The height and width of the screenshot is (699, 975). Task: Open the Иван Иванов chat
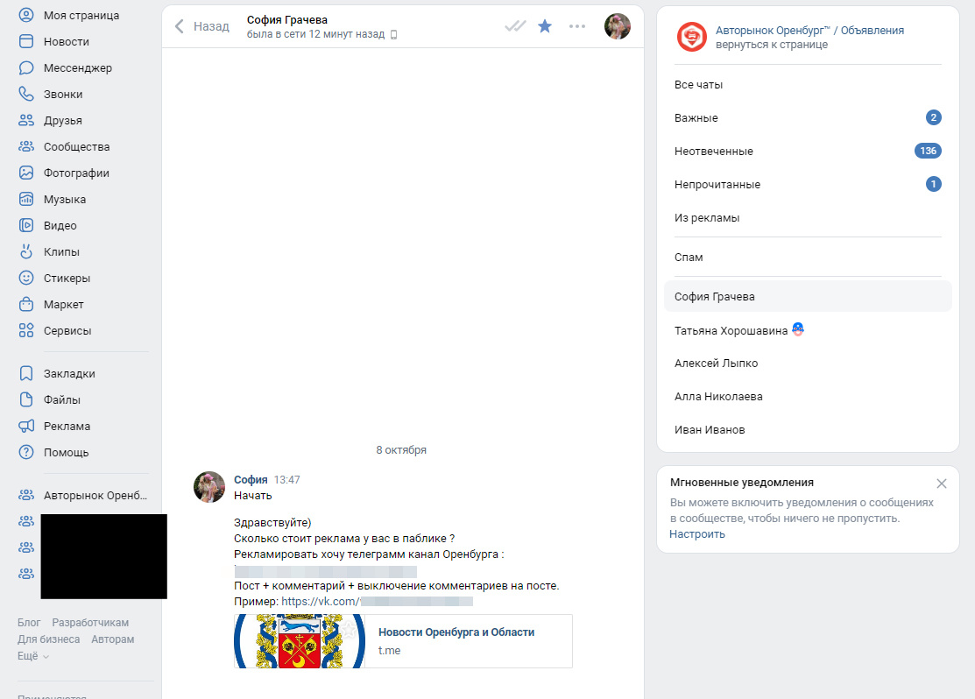808,430
